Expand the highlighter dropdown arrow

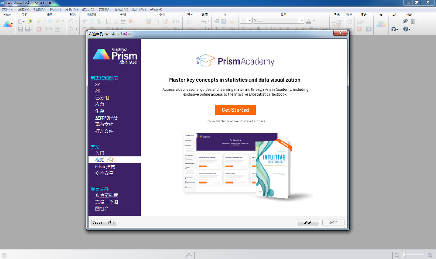(45, 21)
